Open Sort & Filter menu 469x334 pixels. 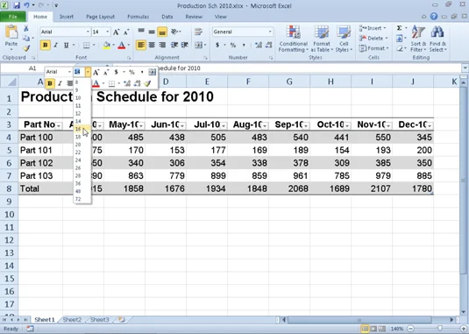point(418,39)
